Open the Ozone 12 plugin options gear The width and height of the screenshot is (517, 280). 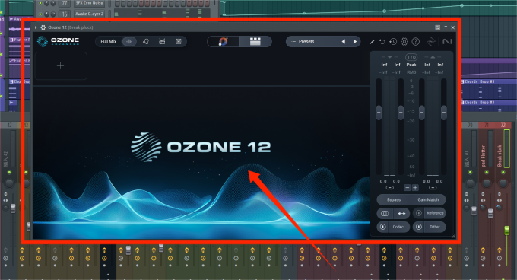[43, 27]
